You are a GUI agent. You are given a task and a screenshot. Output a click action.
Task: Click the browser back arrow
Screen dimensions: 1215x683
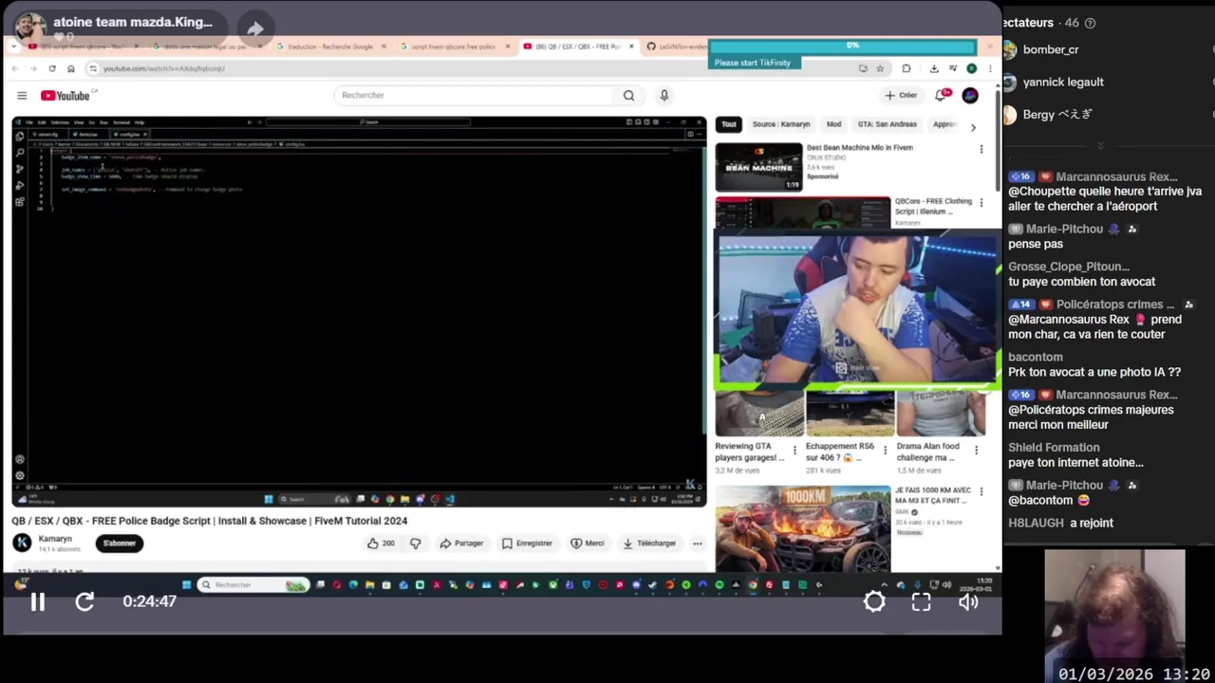pos(15,68)
